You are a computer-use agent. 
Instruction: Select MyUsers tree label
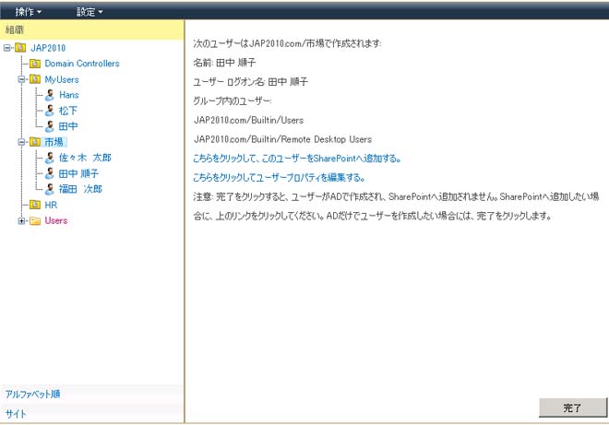pyautogui.click(x=62, y=79)
